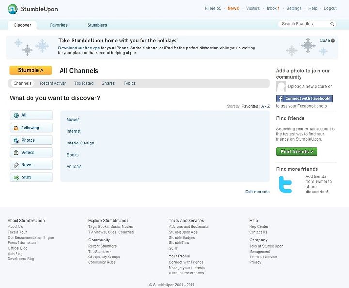This screenshot has height=288, width=349.
Task: Open Contact Us footer link
Action: [x=258, y=232]
